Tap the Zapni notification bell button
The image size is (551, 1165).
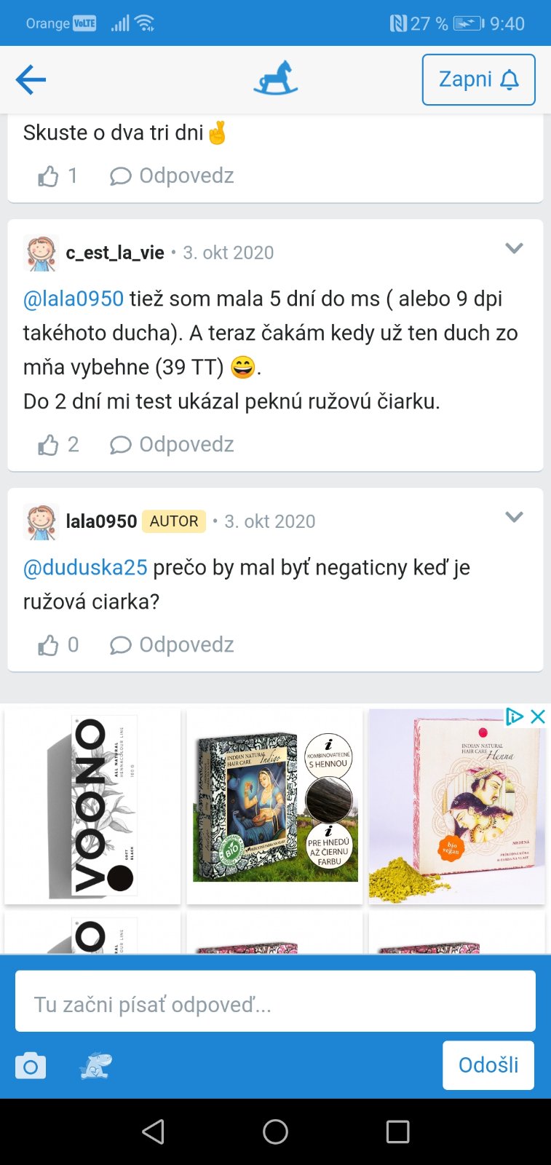point(479,79)
